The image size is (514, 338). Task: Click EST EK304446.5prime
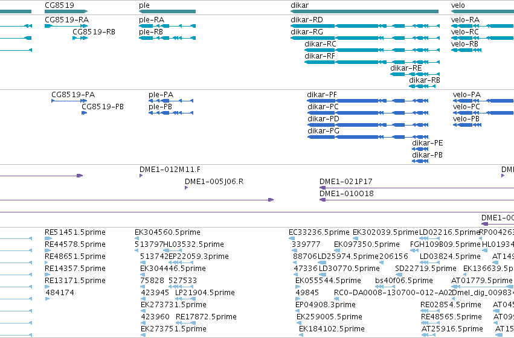(x=143, y=275)
